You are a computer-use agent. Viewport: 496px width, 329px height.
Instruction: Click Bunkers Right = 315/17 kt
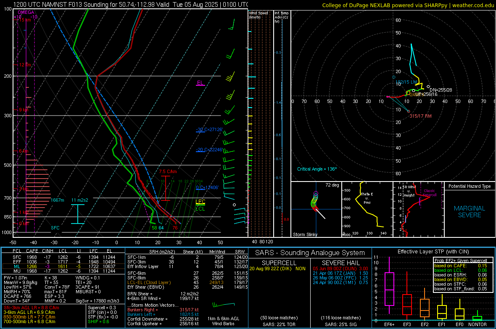(163, 310)
